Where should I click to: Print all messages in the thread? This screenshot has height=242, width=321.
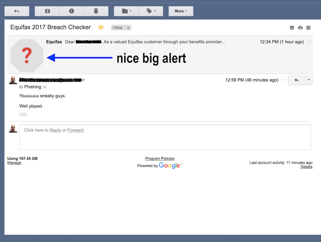point(300,28)
